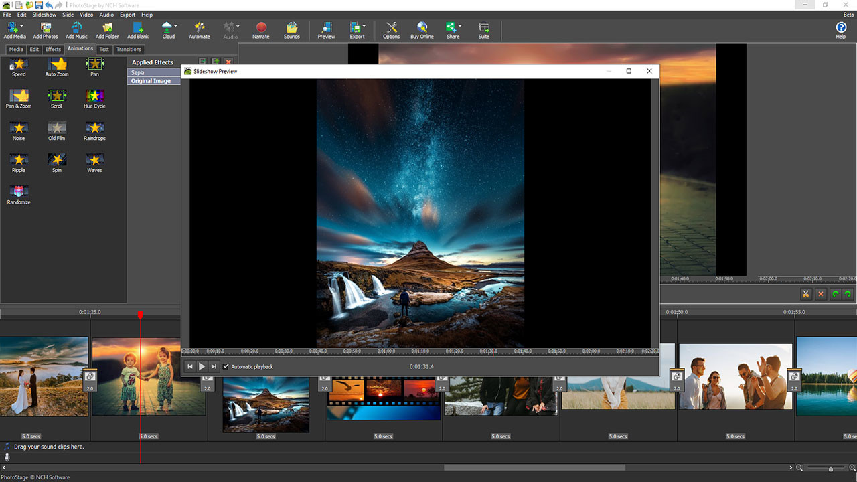Select the Ripple animation effect
857x482 pixels.
coord(18,162)
